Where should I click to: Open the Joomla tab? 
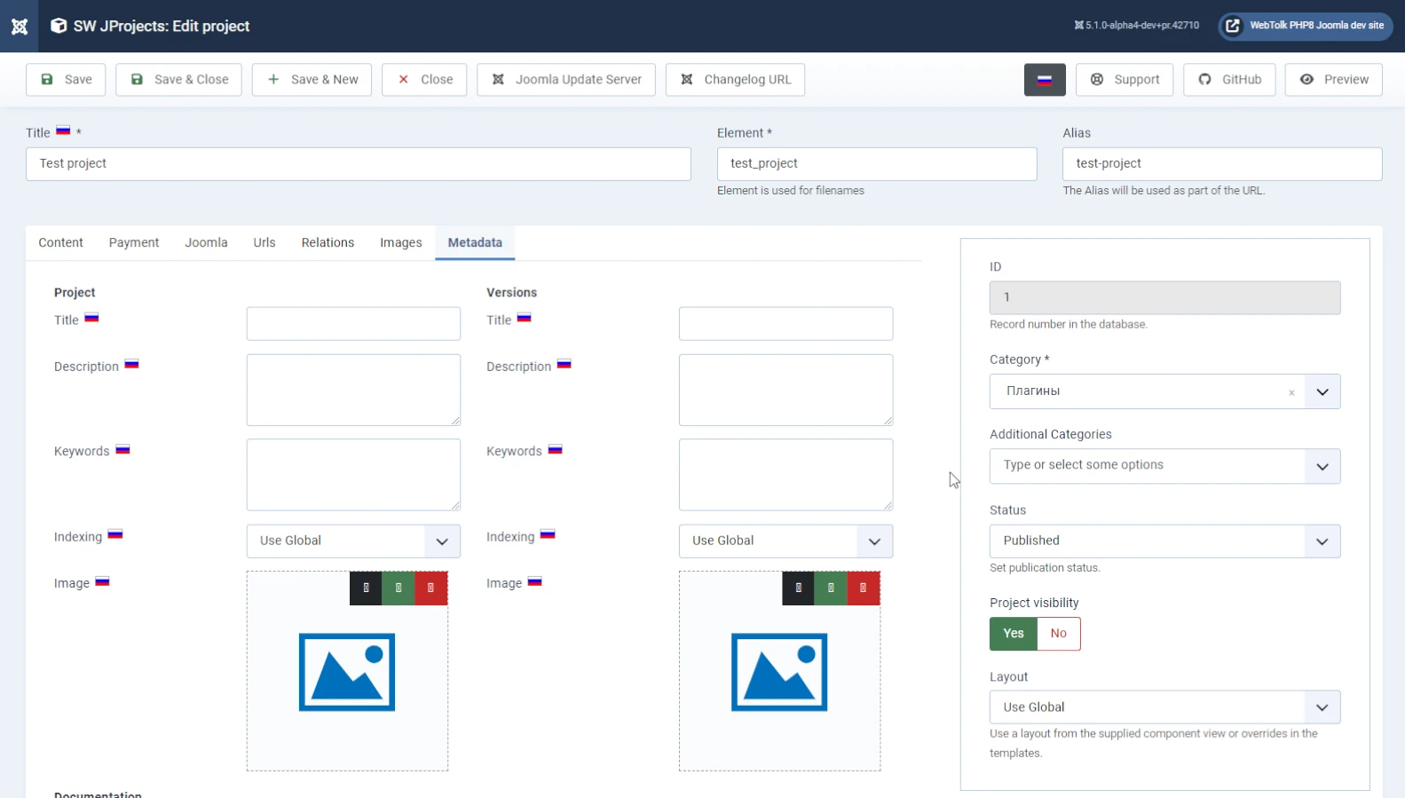tap(206, 242)
